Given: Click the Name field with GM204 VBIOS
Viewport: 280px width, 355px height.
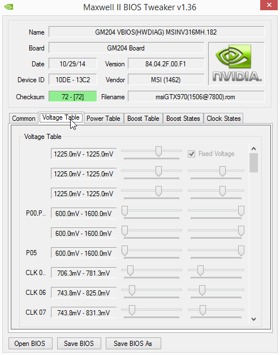Looking at the screenshot, I should [x=156, y=32].
